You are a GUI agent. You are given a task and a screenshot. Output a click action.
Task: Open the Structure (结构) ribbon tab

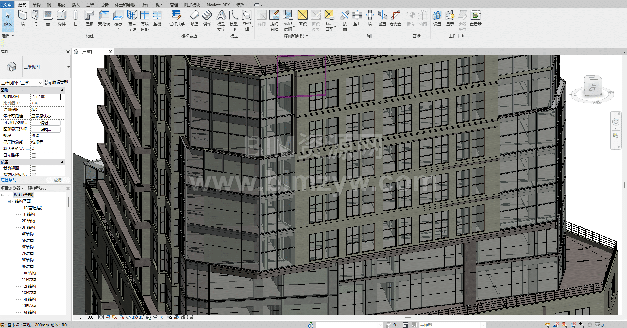[37, 5]
